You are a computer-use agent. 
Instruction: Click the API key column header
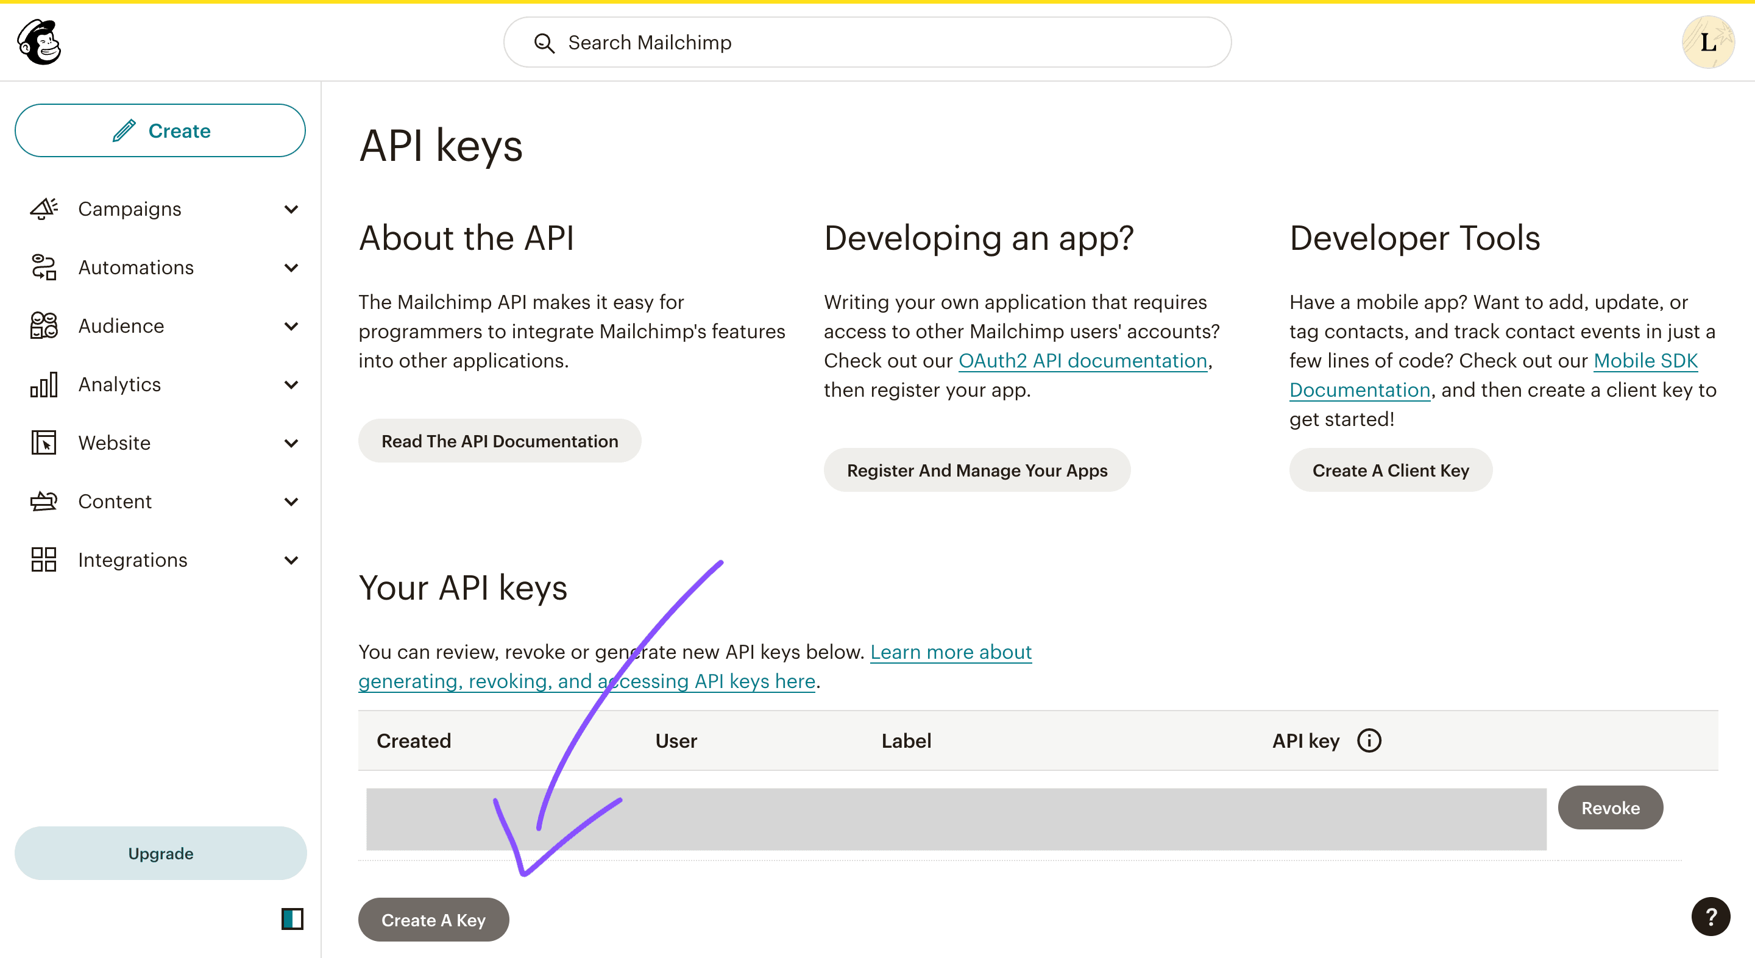(x=1305, y=740)
